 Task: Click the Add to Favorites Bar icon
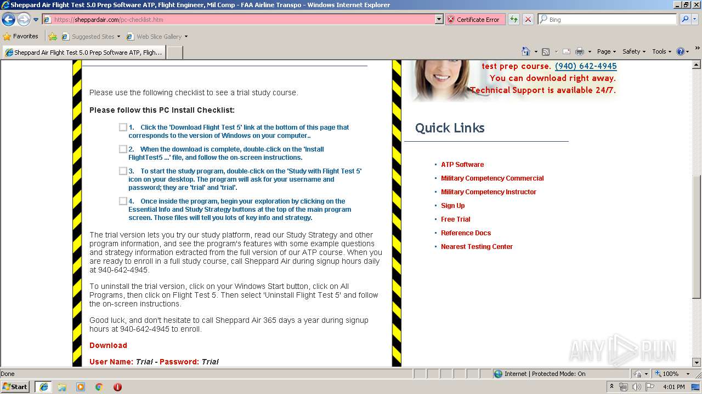(x=53, y=37)
